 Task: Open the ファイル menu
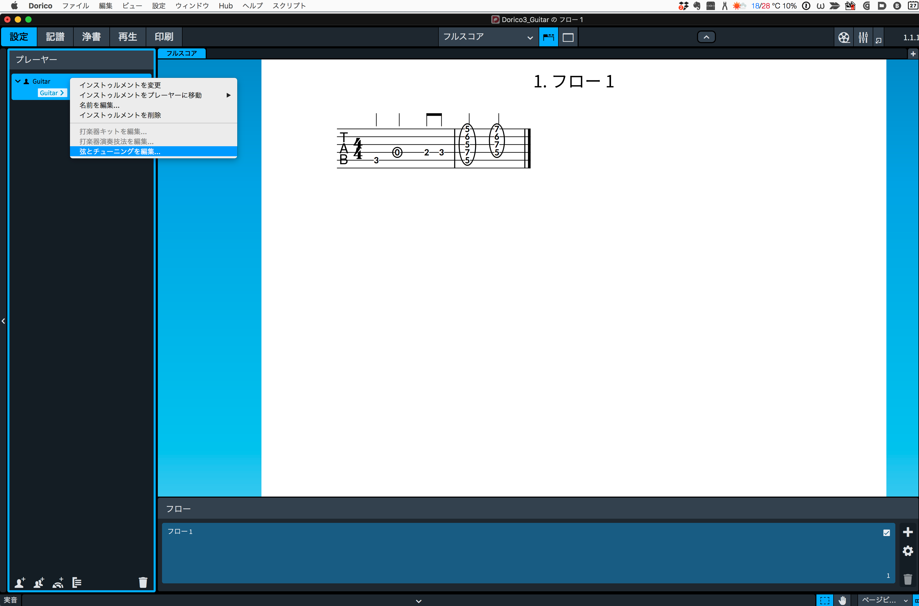point(75,6)
